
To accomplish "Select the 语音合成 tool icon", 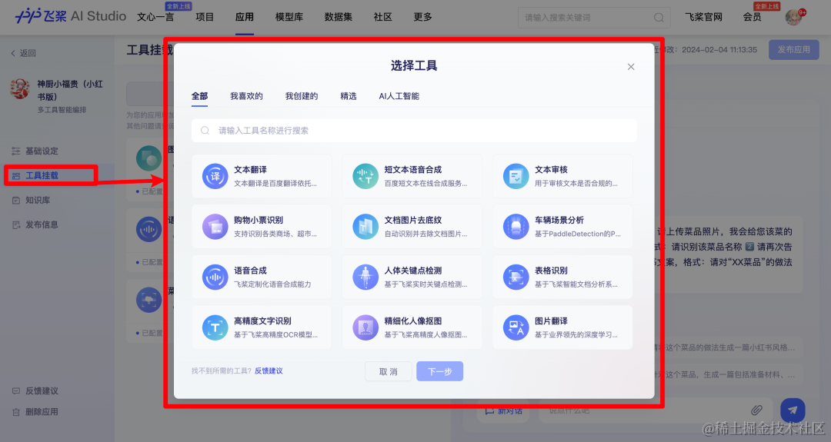I will tap(215, 277).
